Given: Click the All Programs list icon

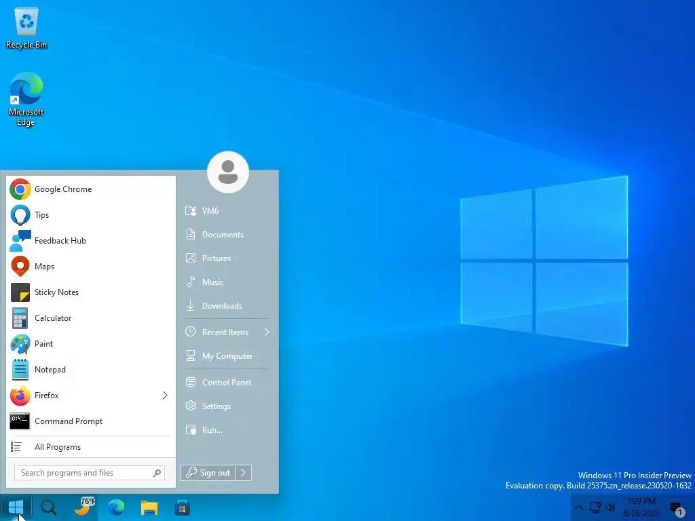Looking at the screenshot, I should click(x=16, y=447).
